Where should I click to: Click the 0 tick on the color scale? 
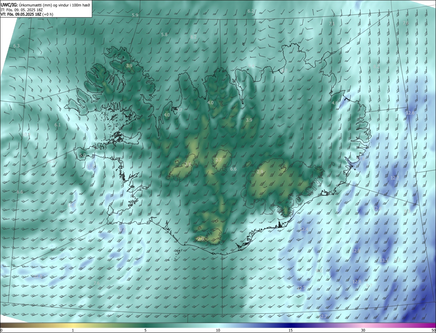coord(1,330)
